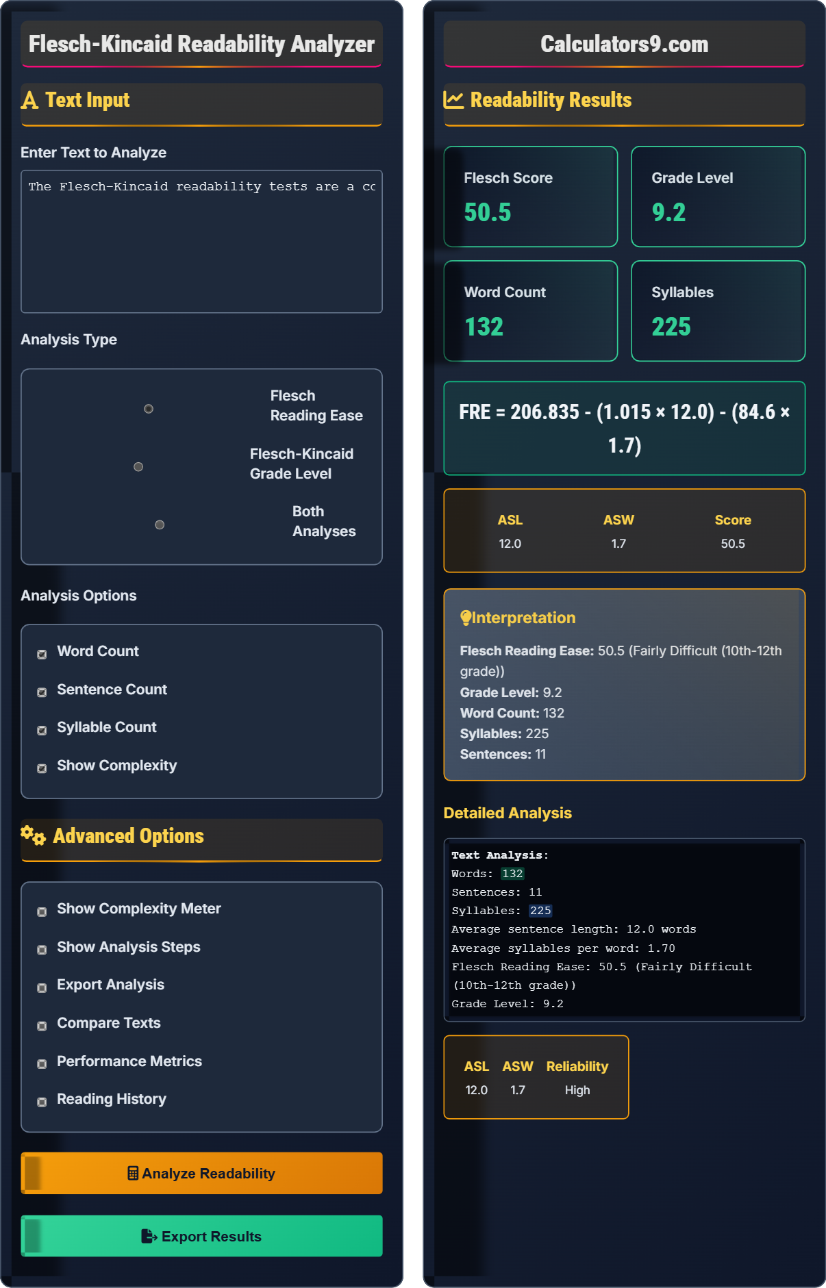This screenshot has width=826, height=1288.
Task: Click the Interpretation lightbulb icon
Action: click(x=466, y=618)
